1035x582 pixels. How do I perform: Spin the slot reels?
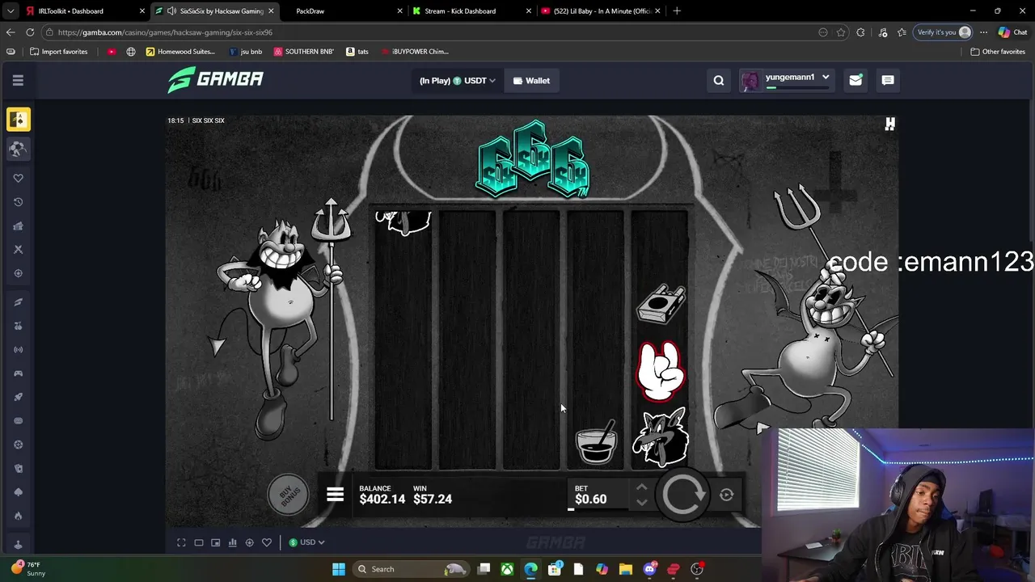point(682,495)
